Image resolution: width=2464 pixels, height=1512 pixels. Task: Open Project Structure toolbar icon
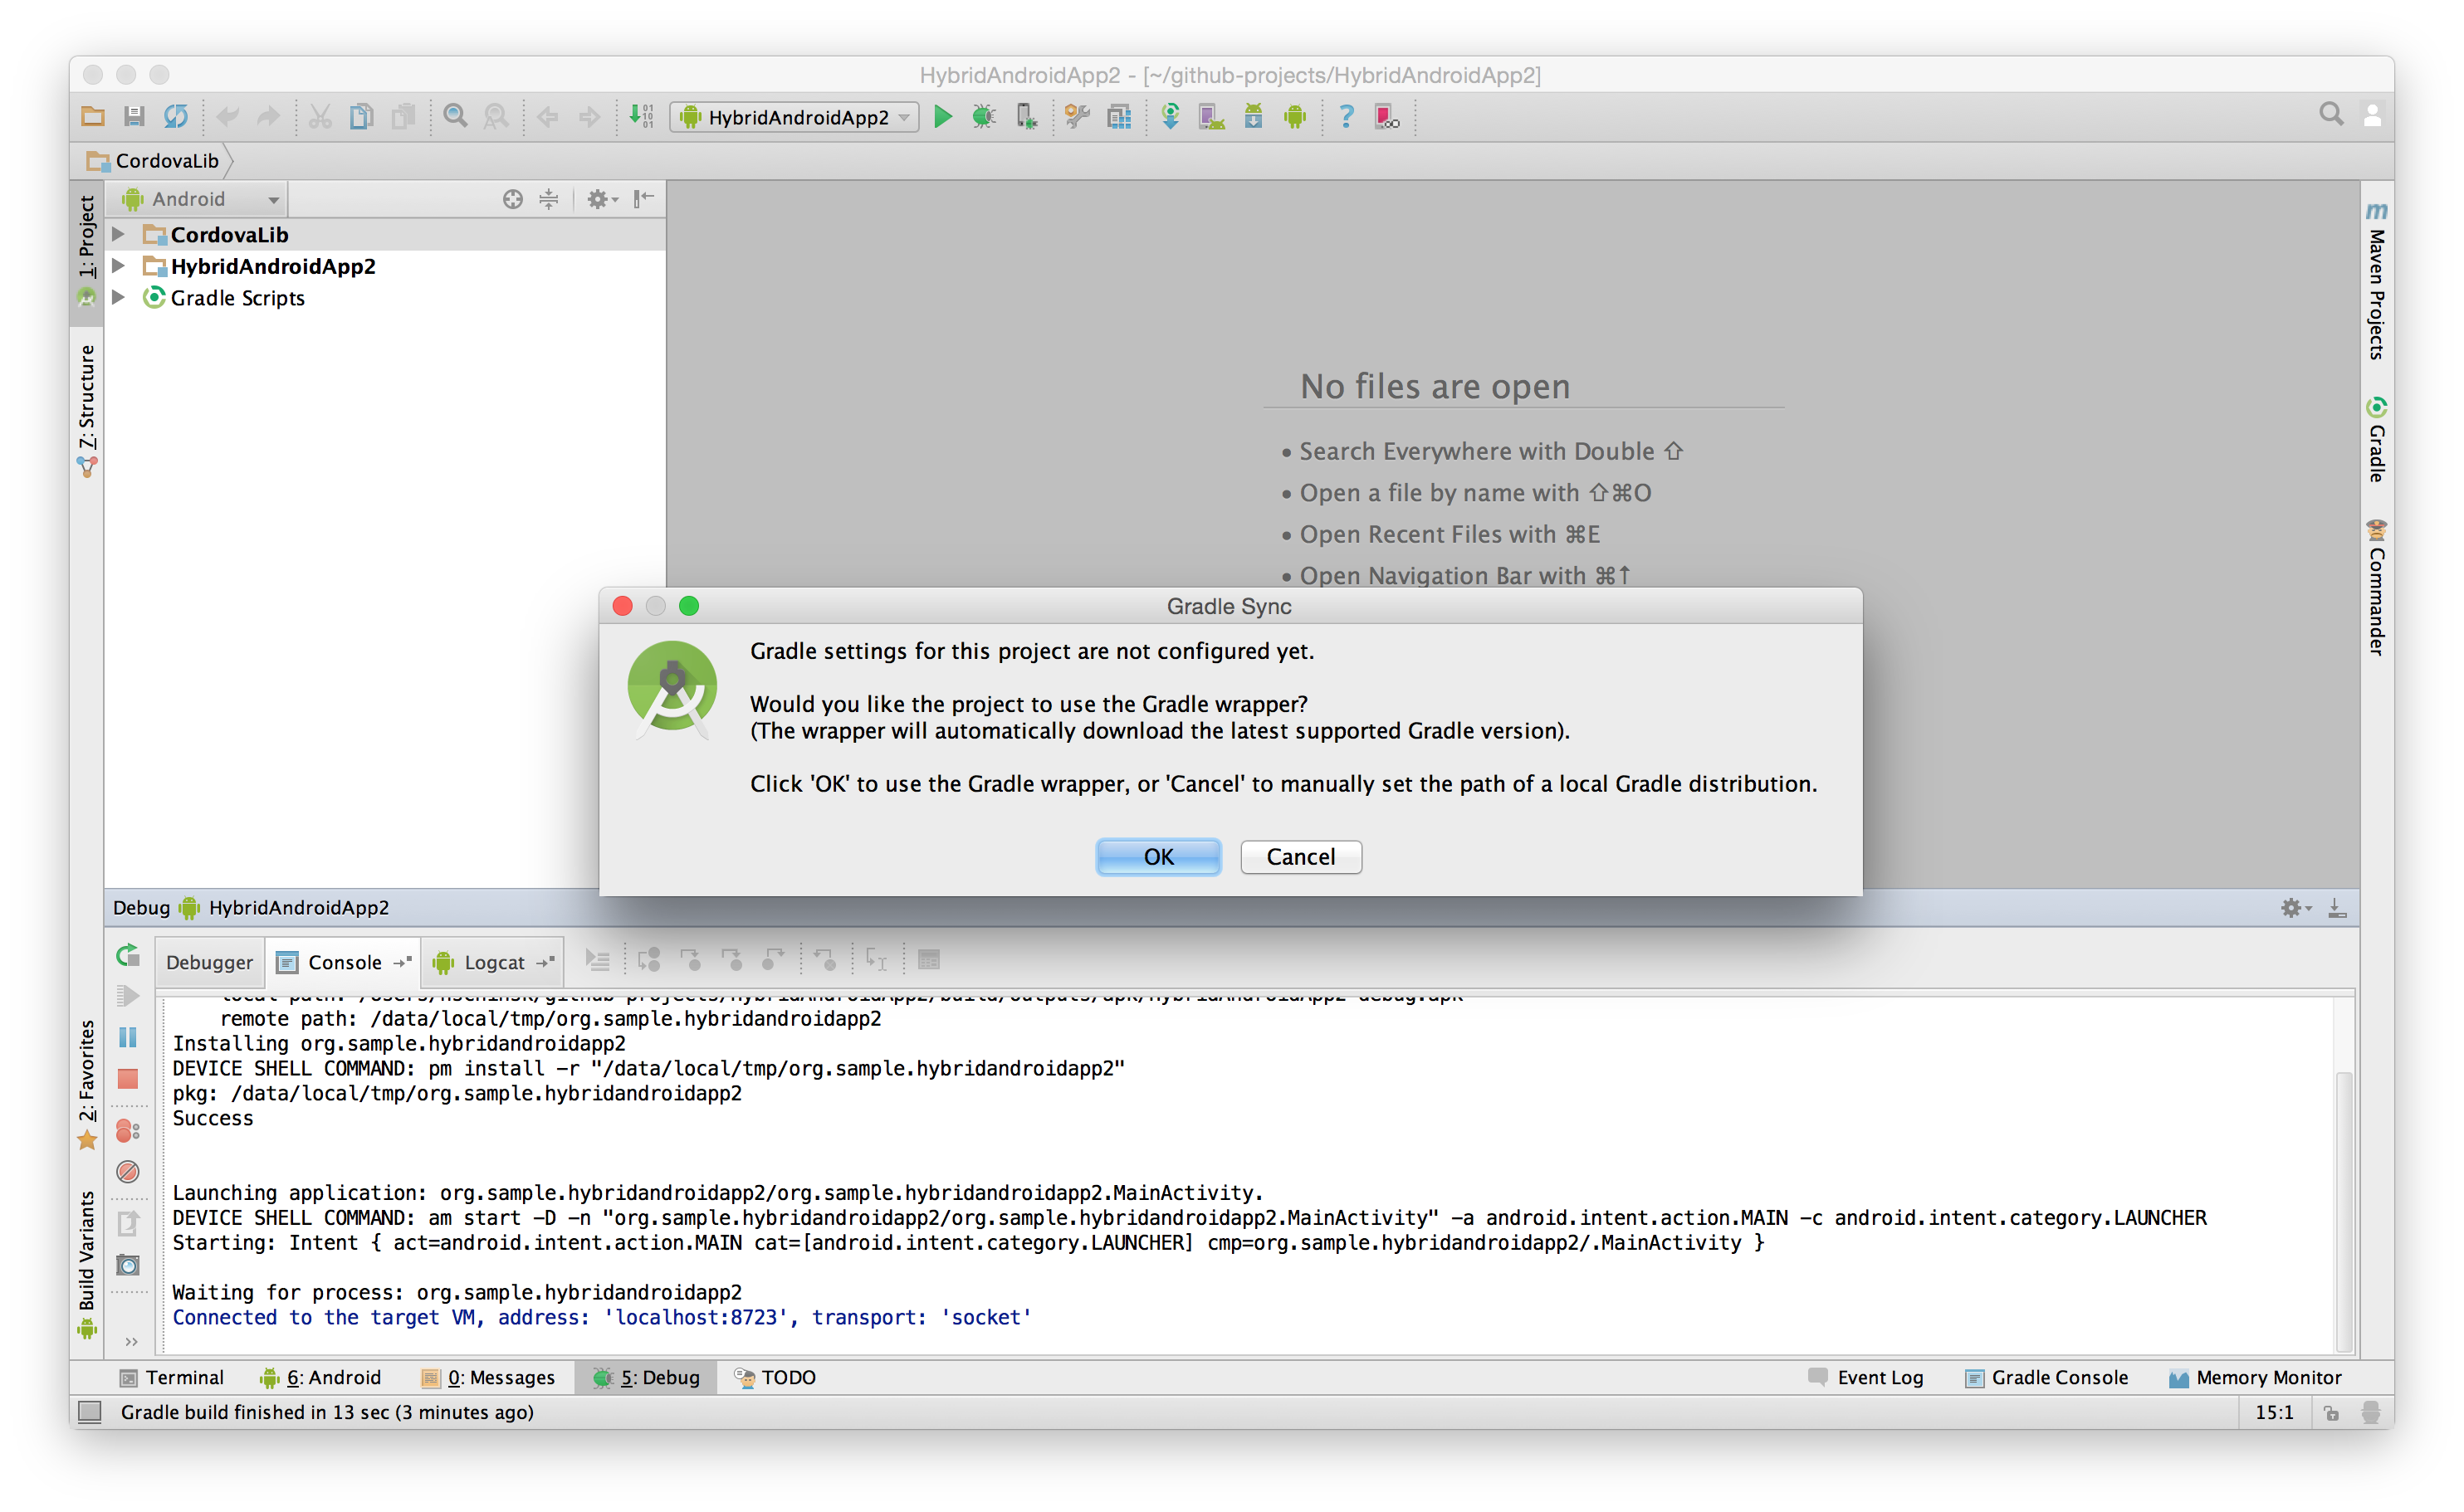point(1119,116)
